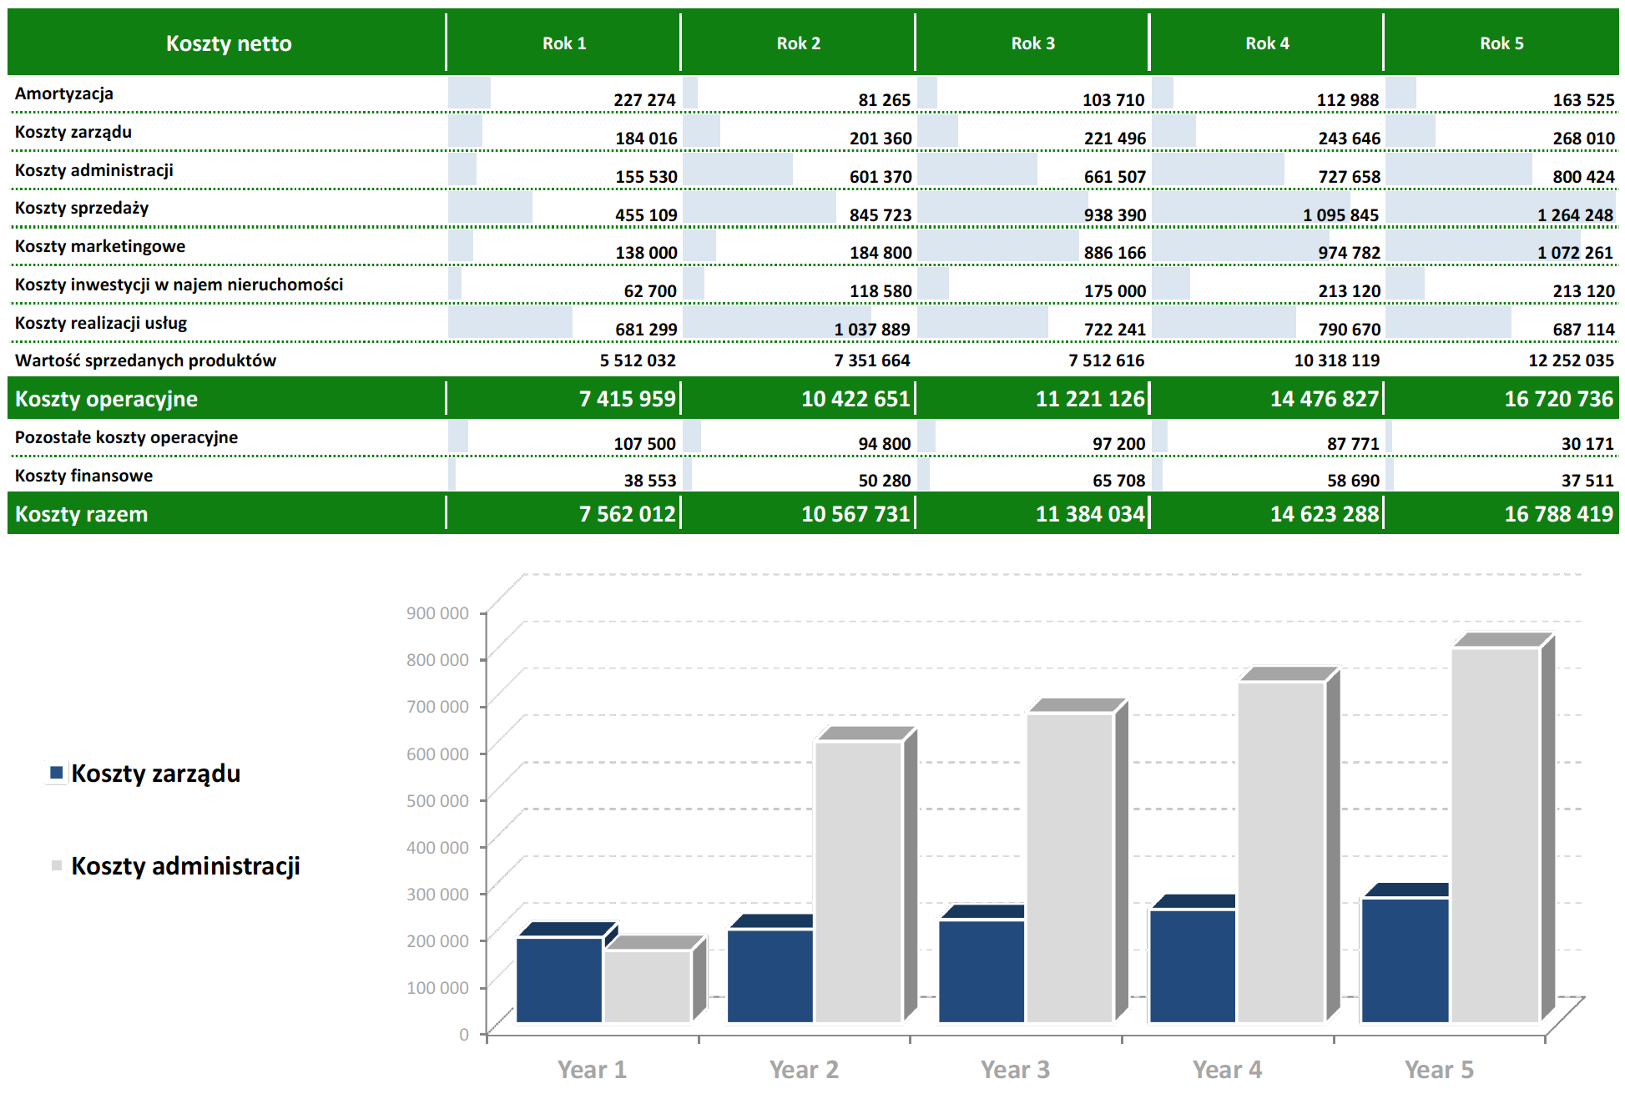Select the value 38 553

click(x=650, y=481)
